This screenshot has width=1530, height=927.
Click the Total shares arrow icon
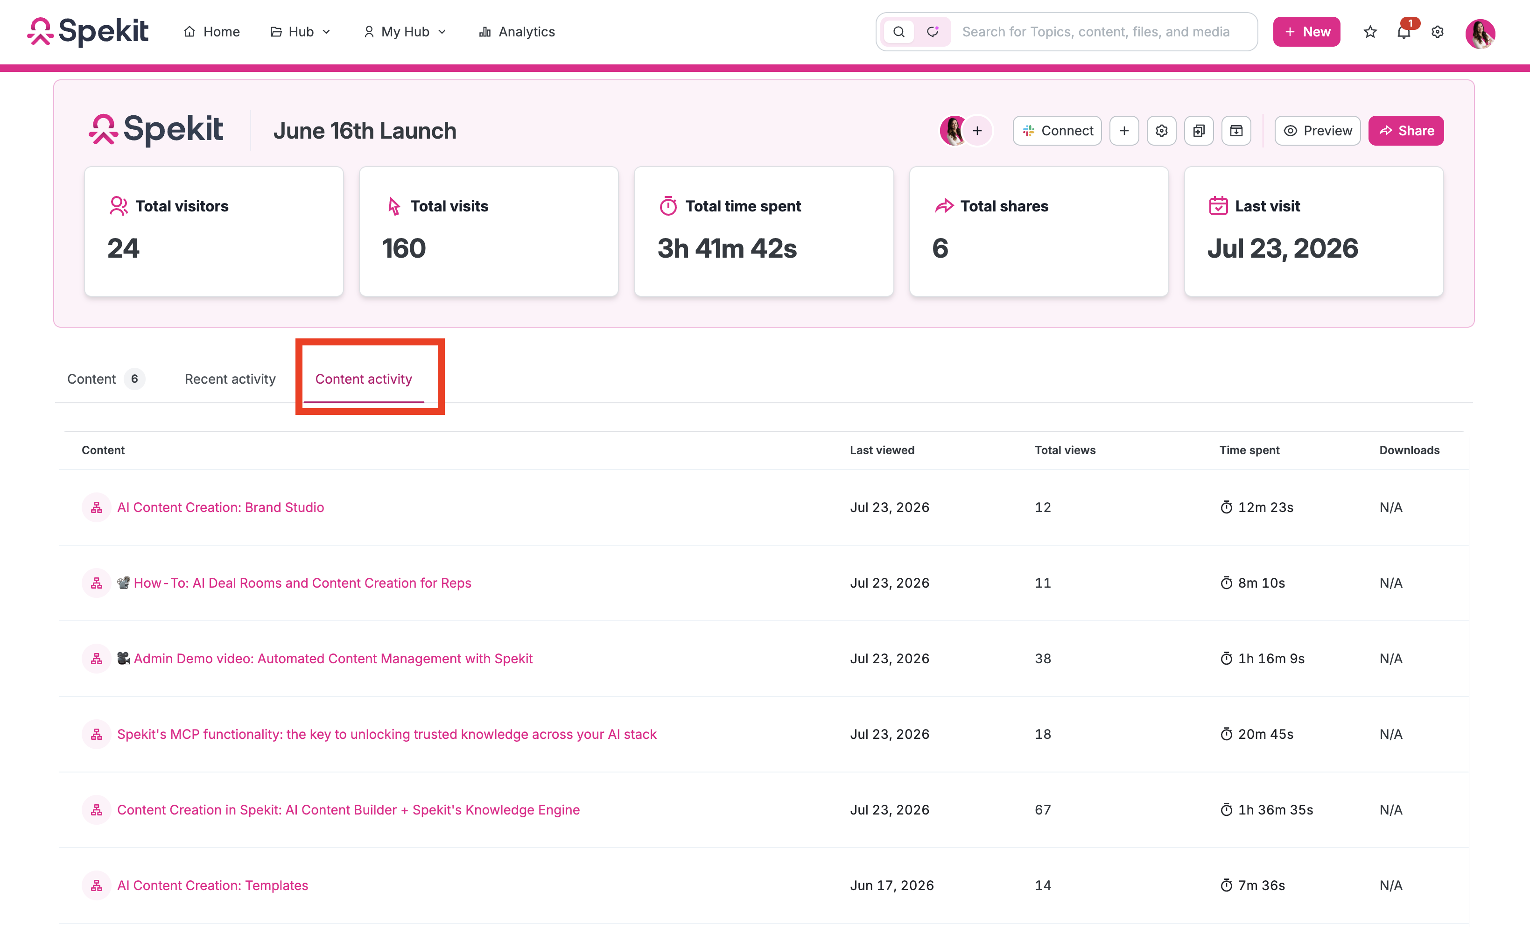click(x=944, y=205)
